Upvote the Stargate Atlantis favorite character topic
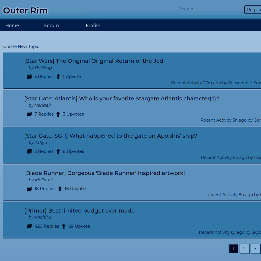 (x=58, y=114)
